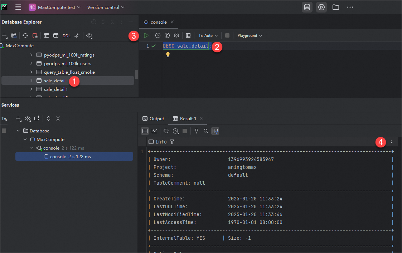Open the console settings gear icon

pyautogui.click(x=176, y=35)
